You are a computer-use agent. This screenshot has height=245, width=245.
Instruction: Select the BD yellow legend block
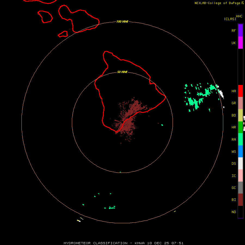240,115
